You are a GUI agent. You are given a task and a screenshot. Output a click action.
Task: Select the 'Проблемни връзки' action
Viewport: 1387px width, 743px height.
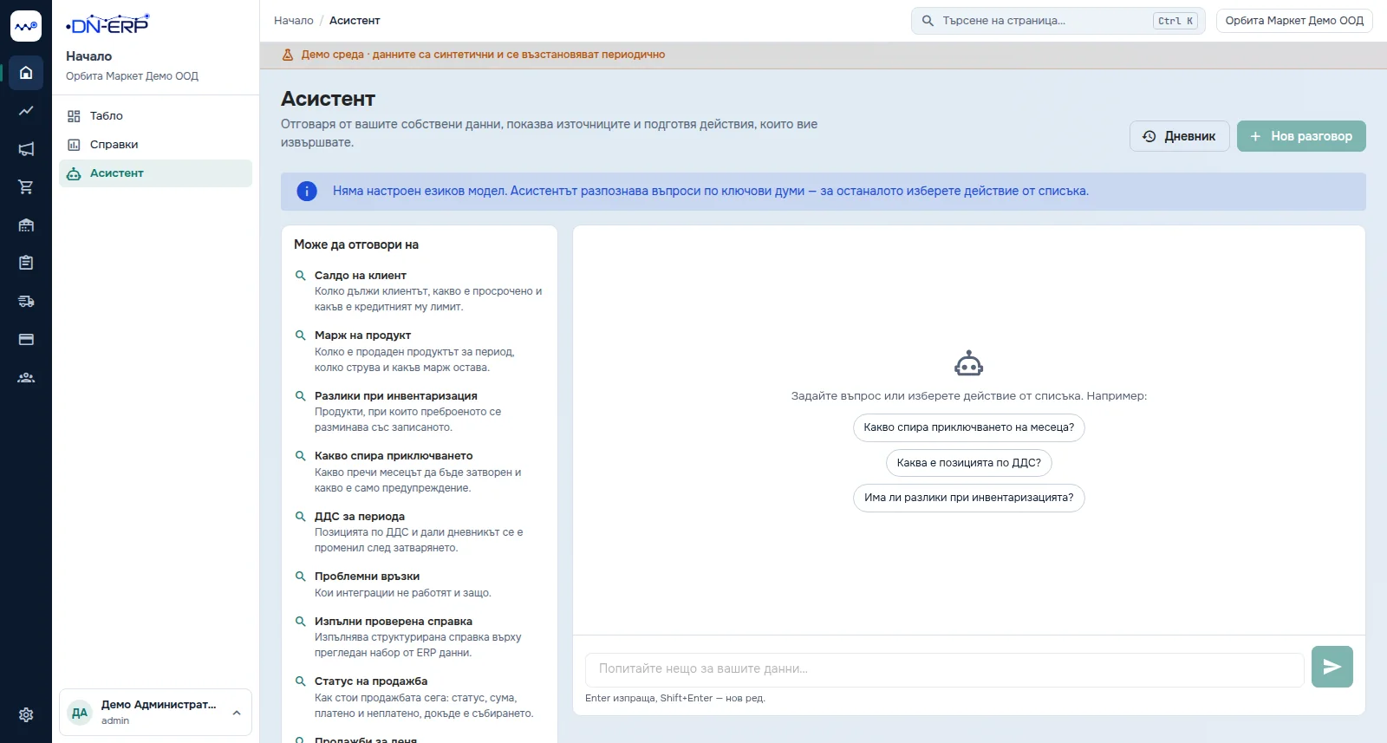click(x=420, y=584)
